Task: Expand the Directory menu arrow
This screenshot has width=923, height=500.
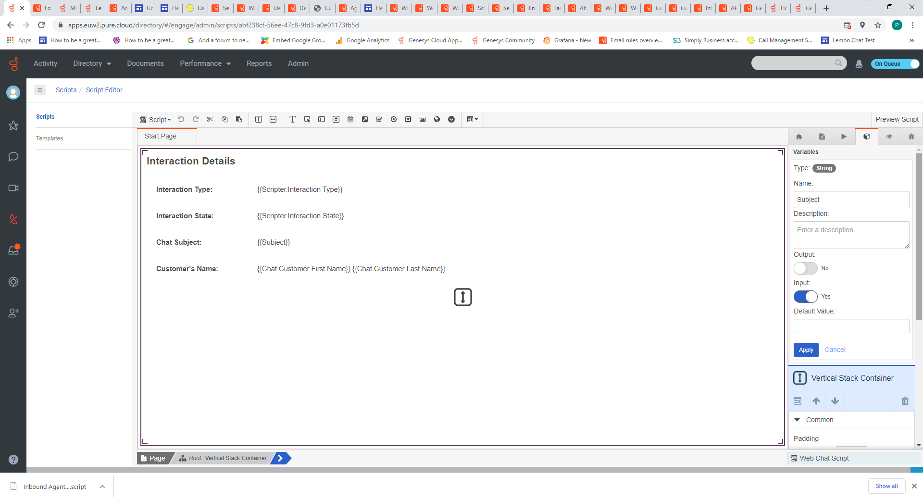Action: [x=109, y=64]
